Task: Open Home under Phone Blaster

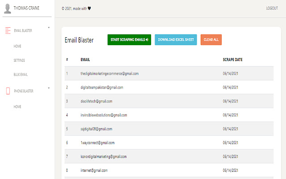Action: [17, 107]
